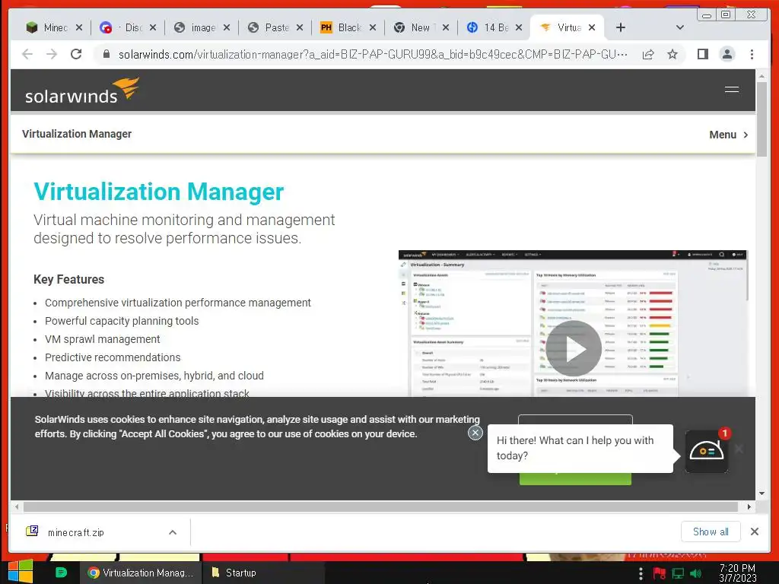Select Virtualization Manager Chrome taskbar button
Image resolution: width=779 pixels, height=584 pixels.
[x=141, y=573]
